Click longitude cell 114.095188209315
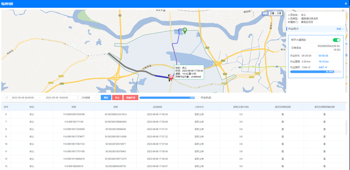The image size is (350, 170). pyautogui.click(x=74, y=167)
